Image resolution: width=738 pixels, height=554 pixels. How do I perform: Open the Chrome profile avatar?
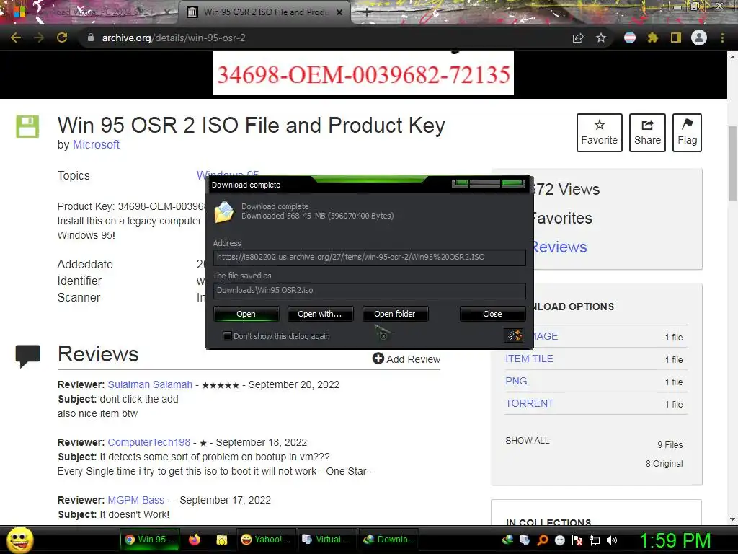pyautogui.click(x=699, y=38)
